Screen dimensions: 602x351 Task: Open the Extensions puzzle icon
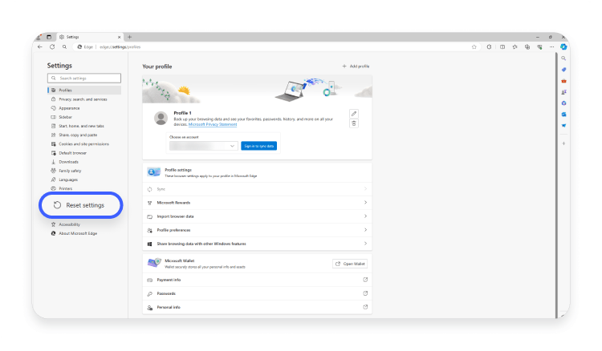[x=489, y=46]
